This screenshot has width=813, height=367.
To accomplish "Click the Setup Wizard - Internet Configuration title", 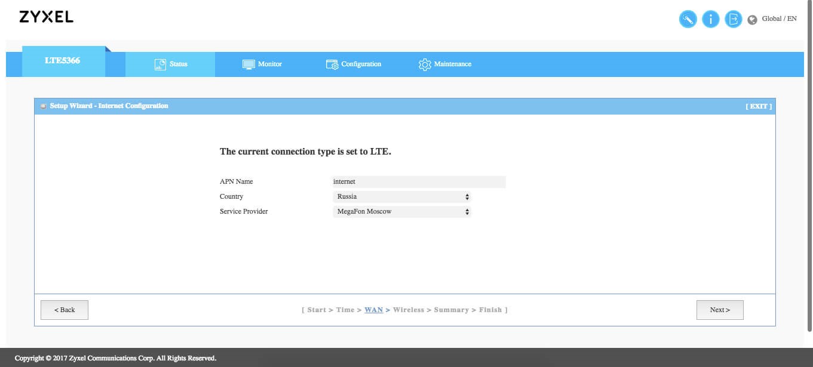I will (109, 106).
